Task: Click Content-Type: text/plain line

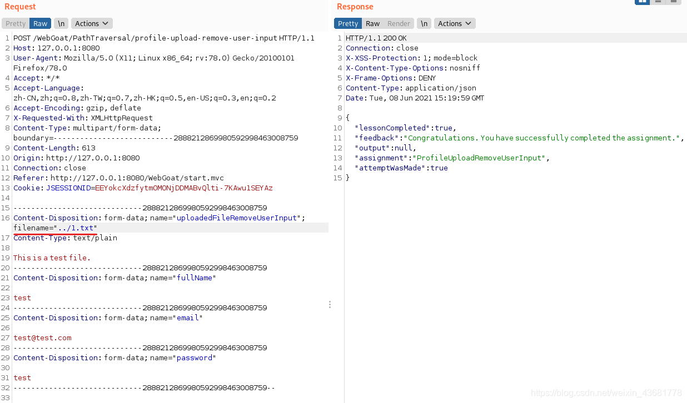Action: coord(66,238)
